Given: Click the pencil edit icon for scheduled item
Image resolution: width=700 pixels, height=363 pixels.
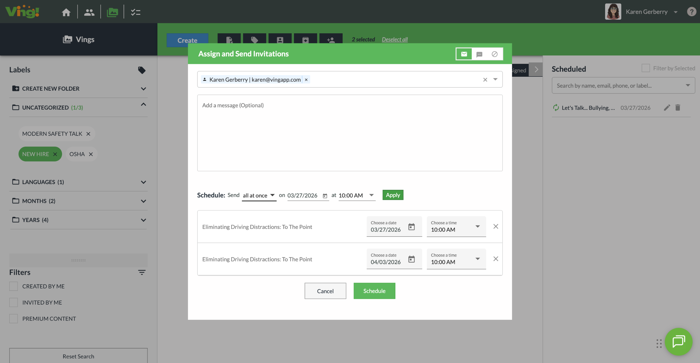Looking at the screenshot, I should [667, 108].
